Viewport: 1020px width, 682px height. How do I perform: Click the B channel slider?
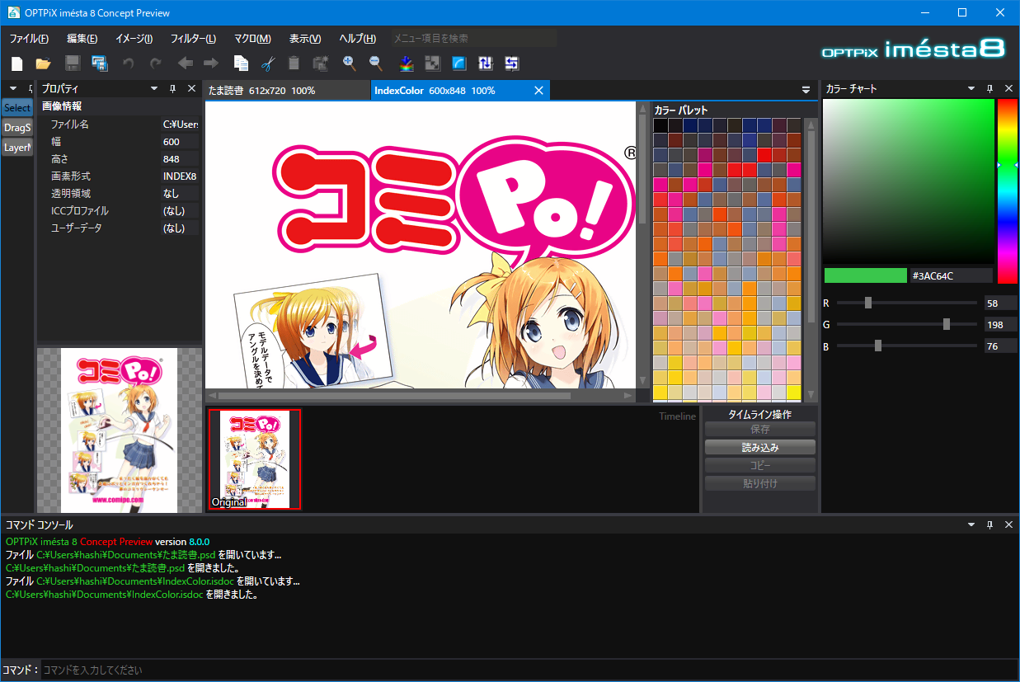pyautogui.click(x=906, y=346)
